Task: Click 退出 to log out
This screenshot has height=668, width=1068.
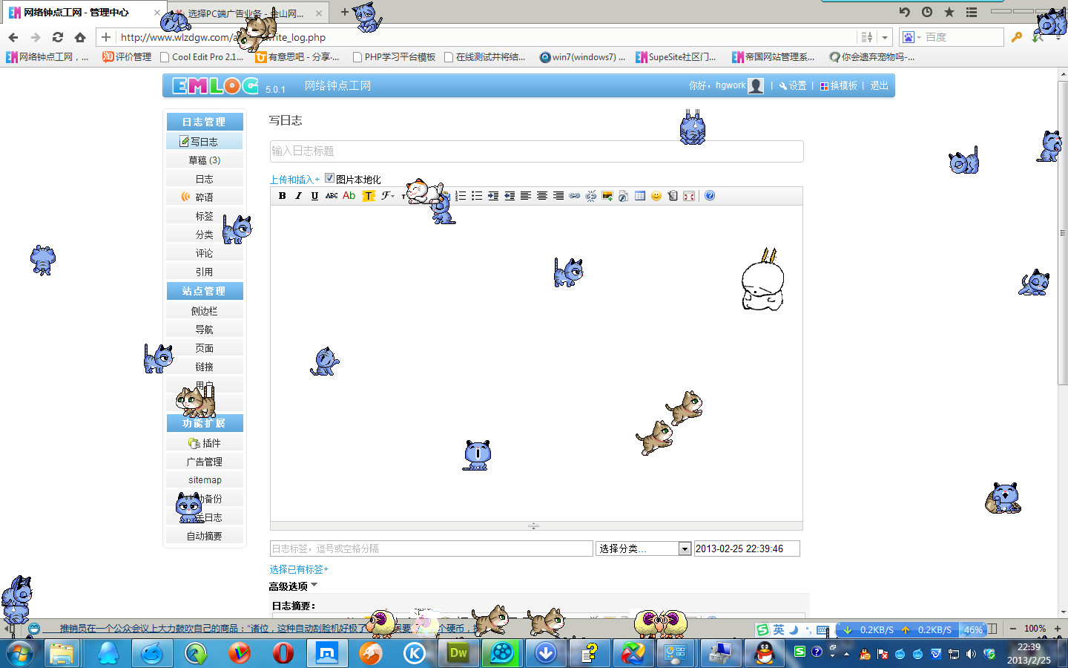Action: pyautogui.click(x=879, y=86)
